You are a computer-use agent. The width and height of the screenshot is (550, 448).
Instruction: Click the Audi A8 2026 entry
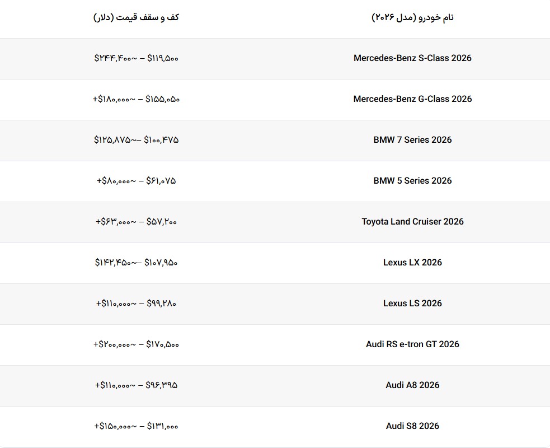(412, 385)
